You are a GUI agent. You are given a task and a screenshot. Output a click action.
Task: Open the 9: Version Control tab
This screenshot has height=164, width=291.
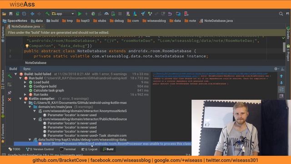point(40,149)
